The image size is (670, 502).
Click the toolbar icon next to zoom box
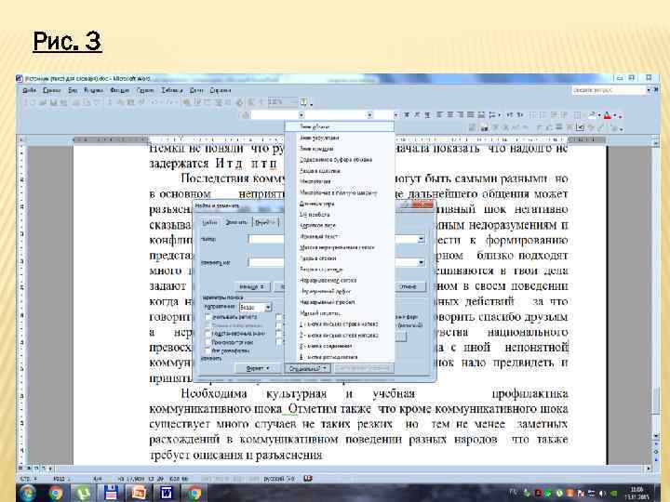(x=303, y=102)
